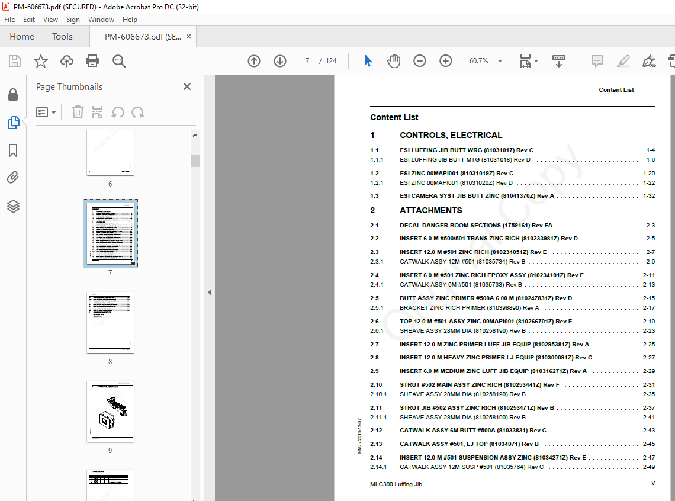The image size is (675, 501).
Task: Zoom out with minus button
Action: pyautogui.click(x=419, y=61)
